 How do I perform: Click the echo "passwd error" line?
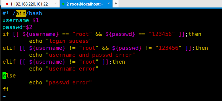(61, 82)
